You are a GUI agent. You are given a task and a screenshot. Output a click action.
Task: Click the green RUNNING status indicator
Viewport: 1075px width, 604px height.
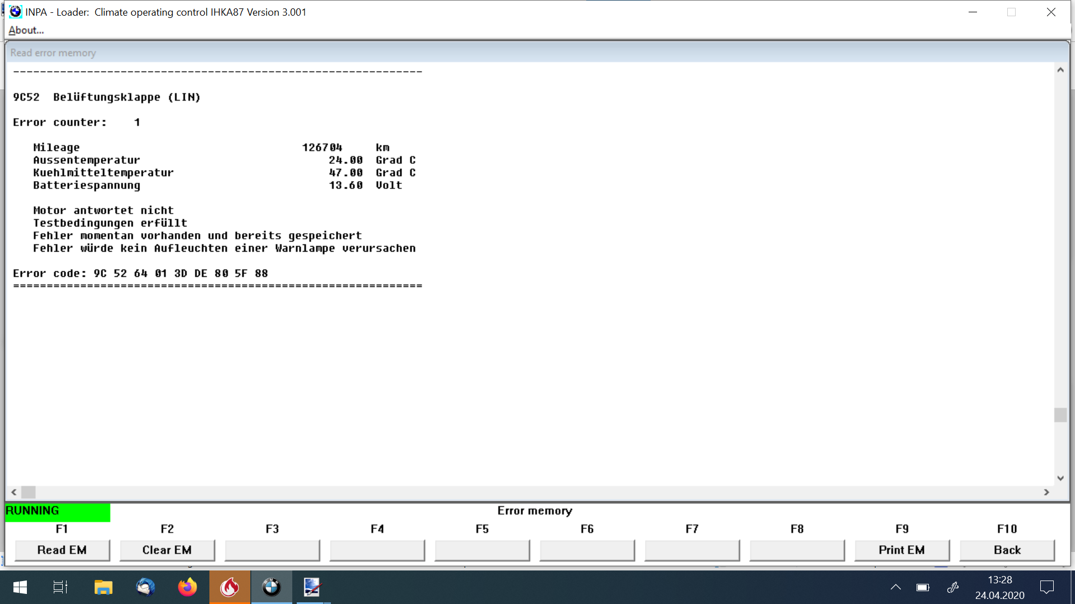[58, 511]
